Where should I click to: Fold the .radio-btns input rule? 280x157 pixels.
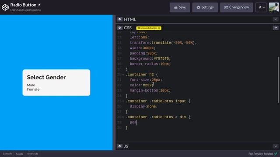pyautogui.click(x=123, y=101)
